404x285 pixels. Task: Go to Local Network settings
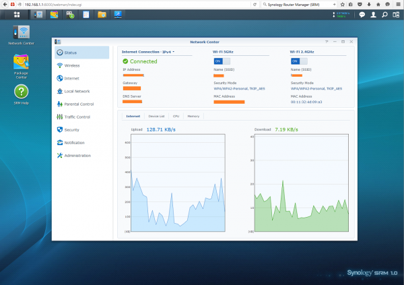82,92
